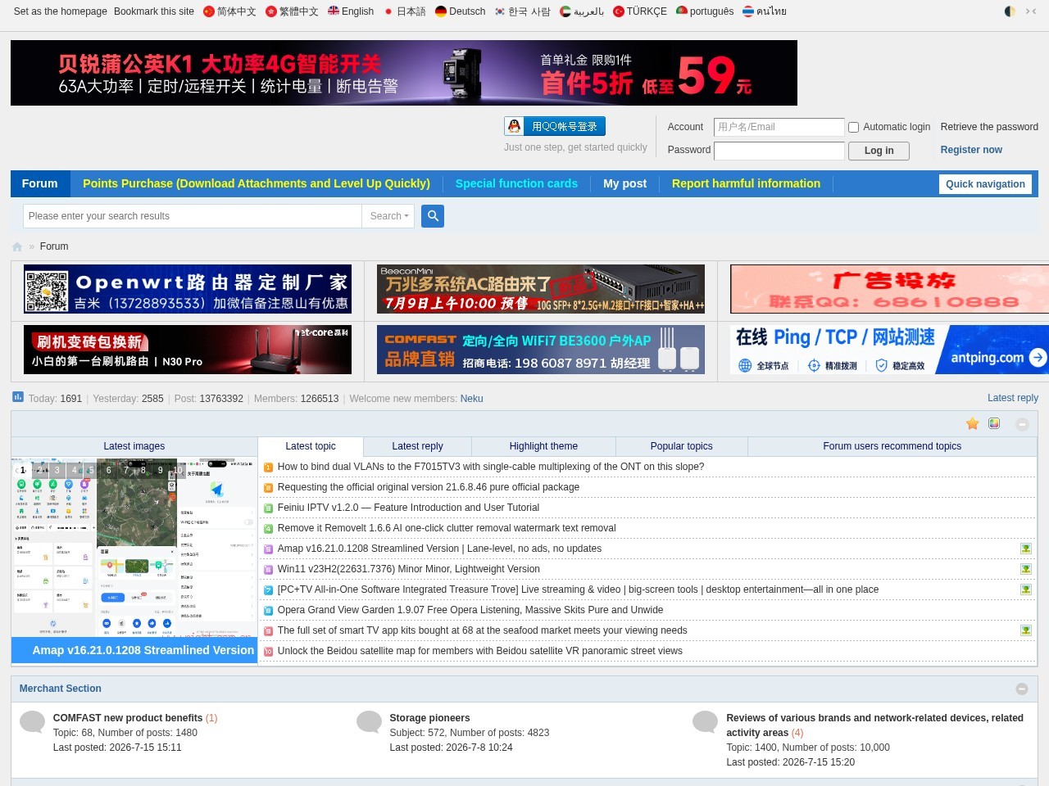The height and width of the screenshot is (786, 1049).
Task: Open the My post menu item
Action: pyautogui.click(x=624, y=183)
